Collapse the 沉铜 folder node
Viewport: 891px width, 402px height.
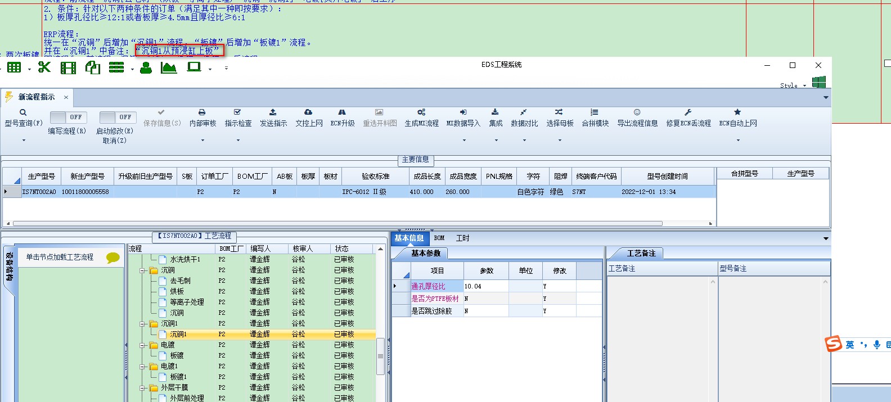[143, 270]
